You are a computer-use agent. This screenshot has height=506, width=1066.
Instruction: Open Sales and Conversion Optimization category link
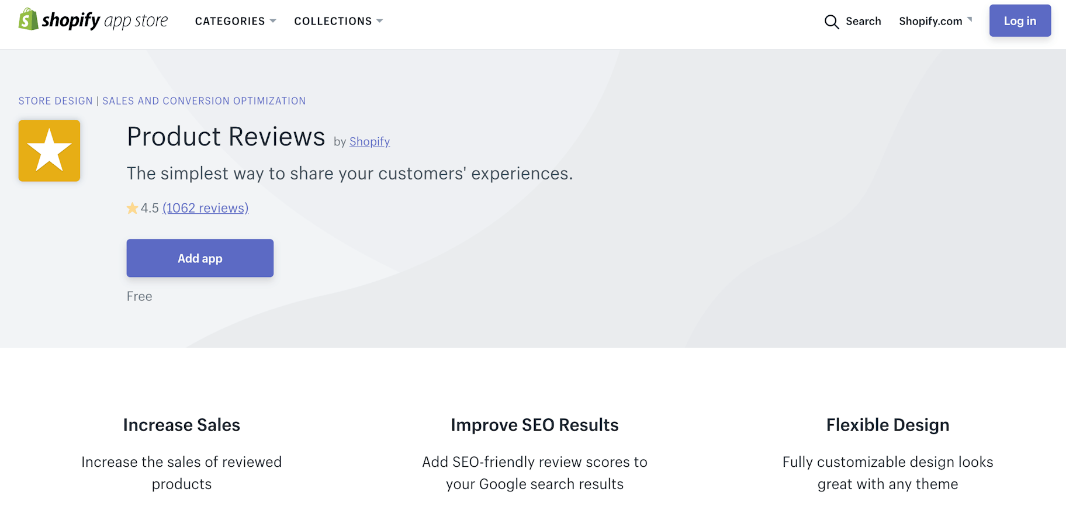pos(204,101)
